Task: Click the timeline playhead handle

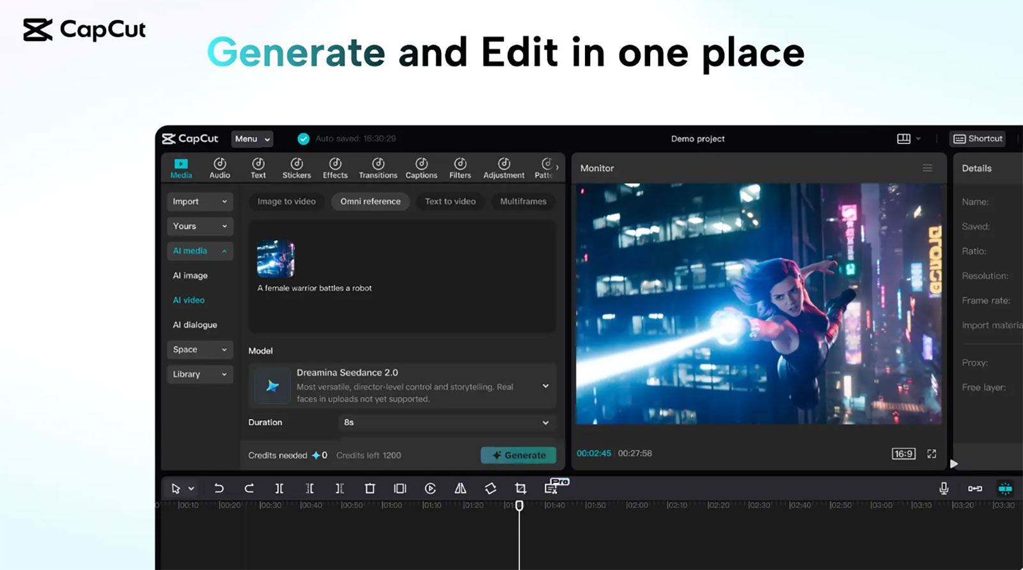Action: click(x=519, y=505)
